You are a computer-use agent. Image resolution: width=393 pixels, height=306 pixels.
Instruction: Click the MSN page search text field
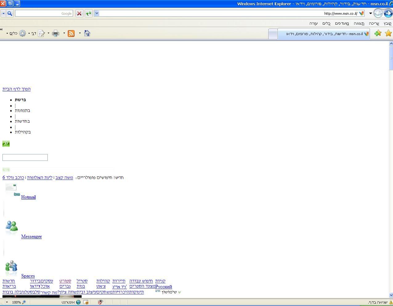point(25,157)
